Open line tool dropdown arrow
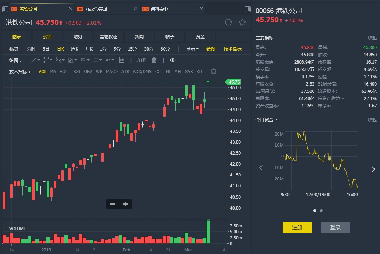 pyautogui.click(x=39, y=60)
